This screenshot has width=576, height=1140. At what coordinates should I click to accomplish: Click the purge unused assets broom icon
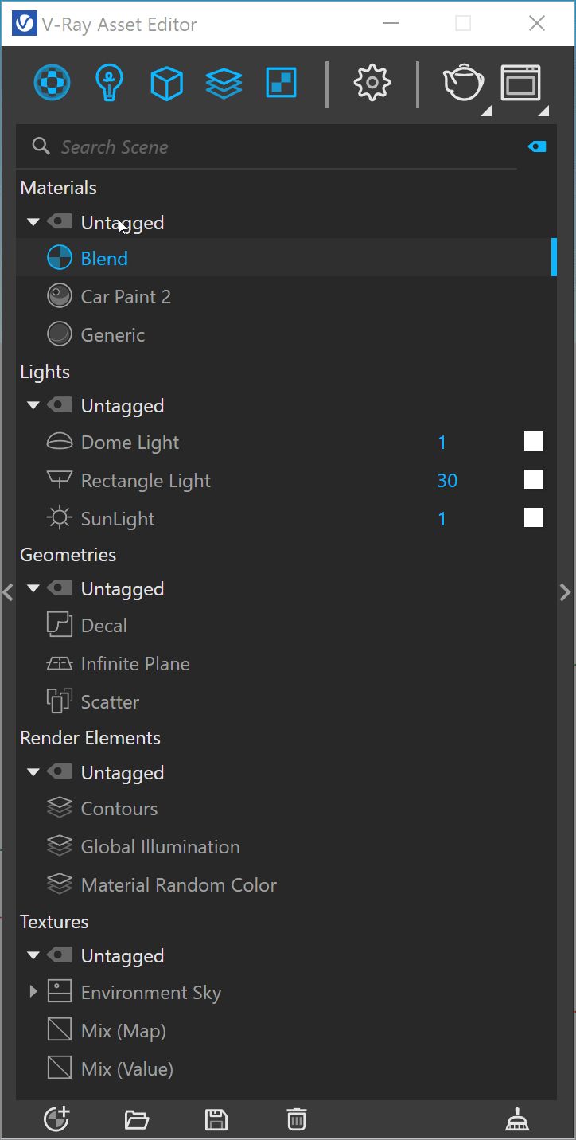point(518,1120)
